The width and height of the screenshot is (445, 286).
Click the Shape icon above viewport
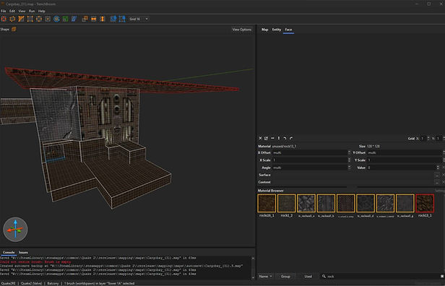[14, 29]
